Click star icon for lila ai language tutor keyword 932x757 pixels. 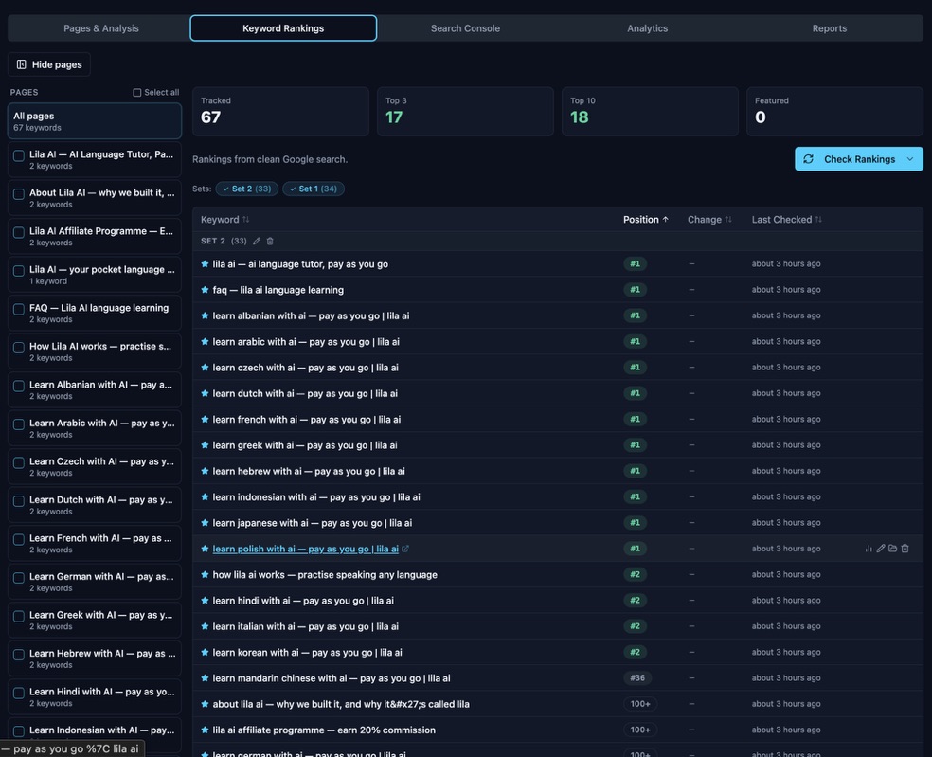205,264
